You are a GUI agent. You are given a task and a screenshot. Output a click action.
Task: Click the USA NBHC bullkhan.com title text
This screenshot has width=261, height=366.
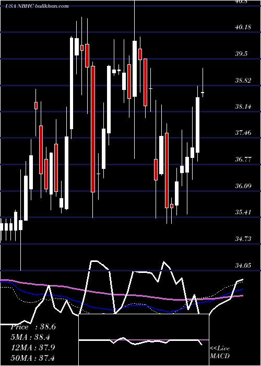37,6
